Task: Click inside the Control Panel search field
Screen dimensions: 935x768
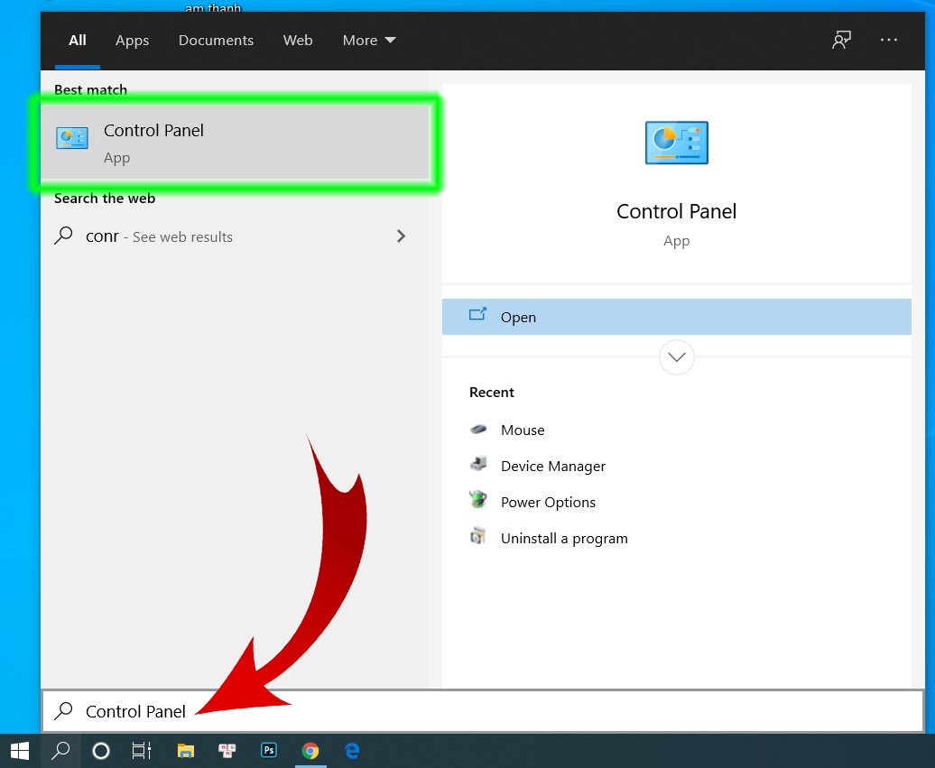Action: 483,711
